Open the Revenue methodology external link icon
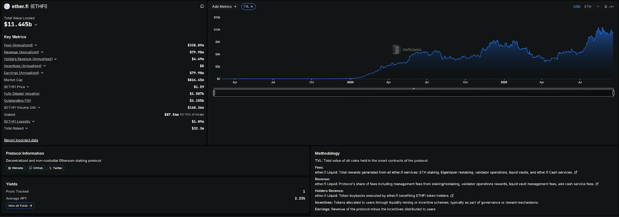This screenshot has width=619, height=217. point(597,184)
